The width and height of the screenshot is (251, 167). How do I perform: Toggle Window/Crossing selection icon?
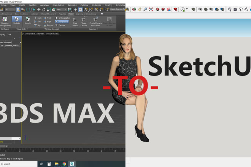(x=33, y=10)
